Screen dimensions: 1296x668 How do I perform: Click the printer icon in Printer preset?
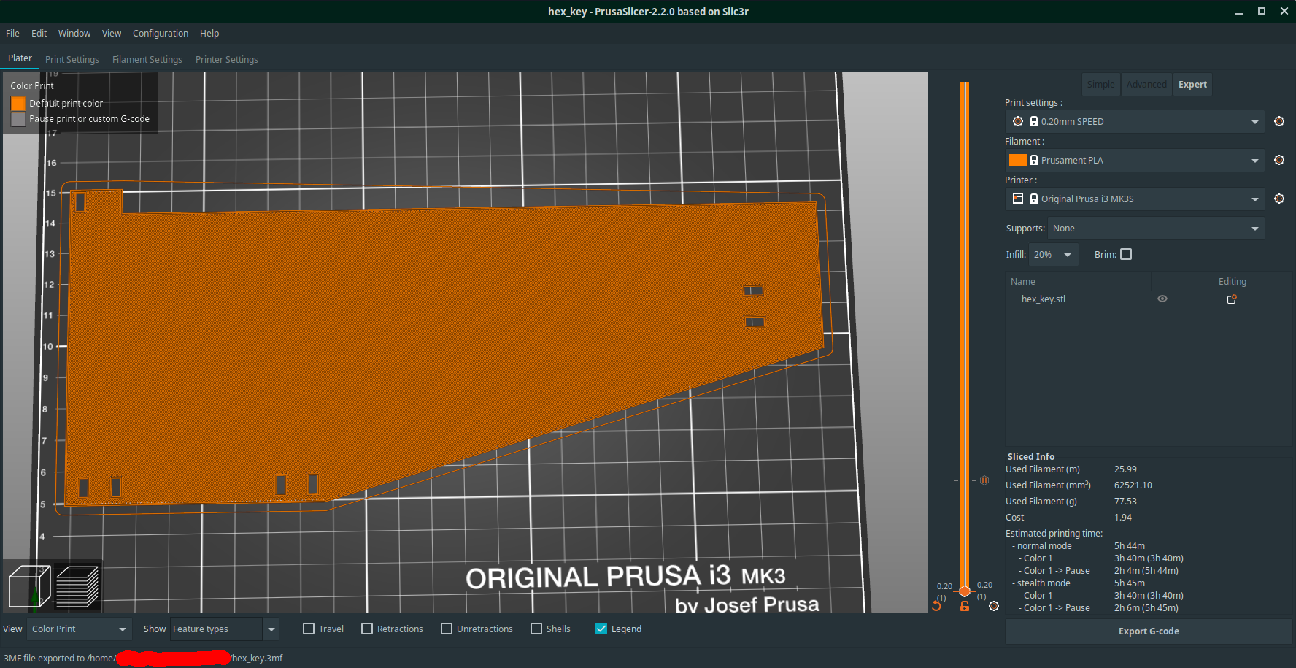1018,199
